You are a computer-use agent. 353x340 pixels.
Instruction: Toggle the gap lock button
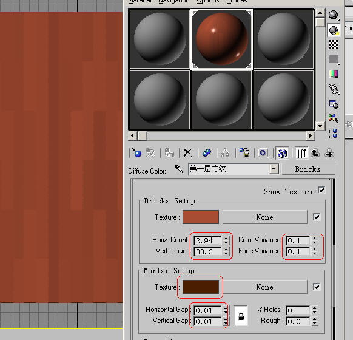(x=241, y=316)
